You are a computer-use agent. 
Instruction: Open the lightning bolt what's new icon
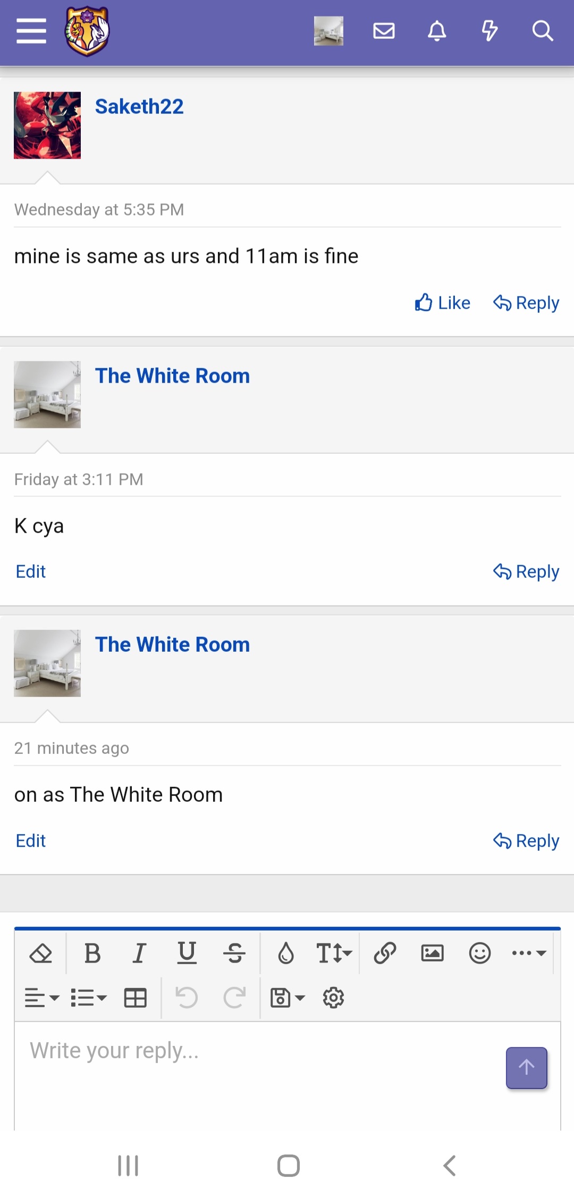point(489,31)
